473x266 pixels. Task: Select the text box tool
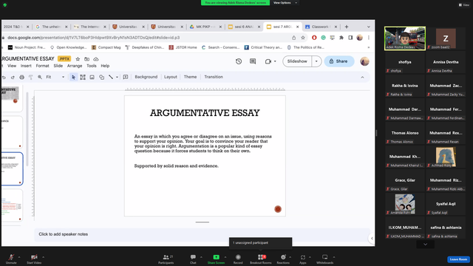click(83, 77)
